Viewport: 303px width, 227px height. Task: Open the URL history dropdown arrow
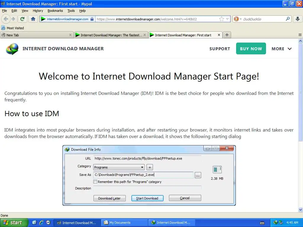point(228,19)
